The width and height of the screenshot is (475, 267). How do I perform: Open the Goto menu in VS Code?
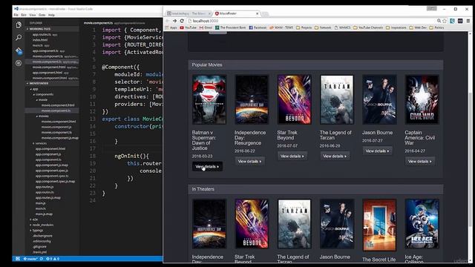click(42, 15)
